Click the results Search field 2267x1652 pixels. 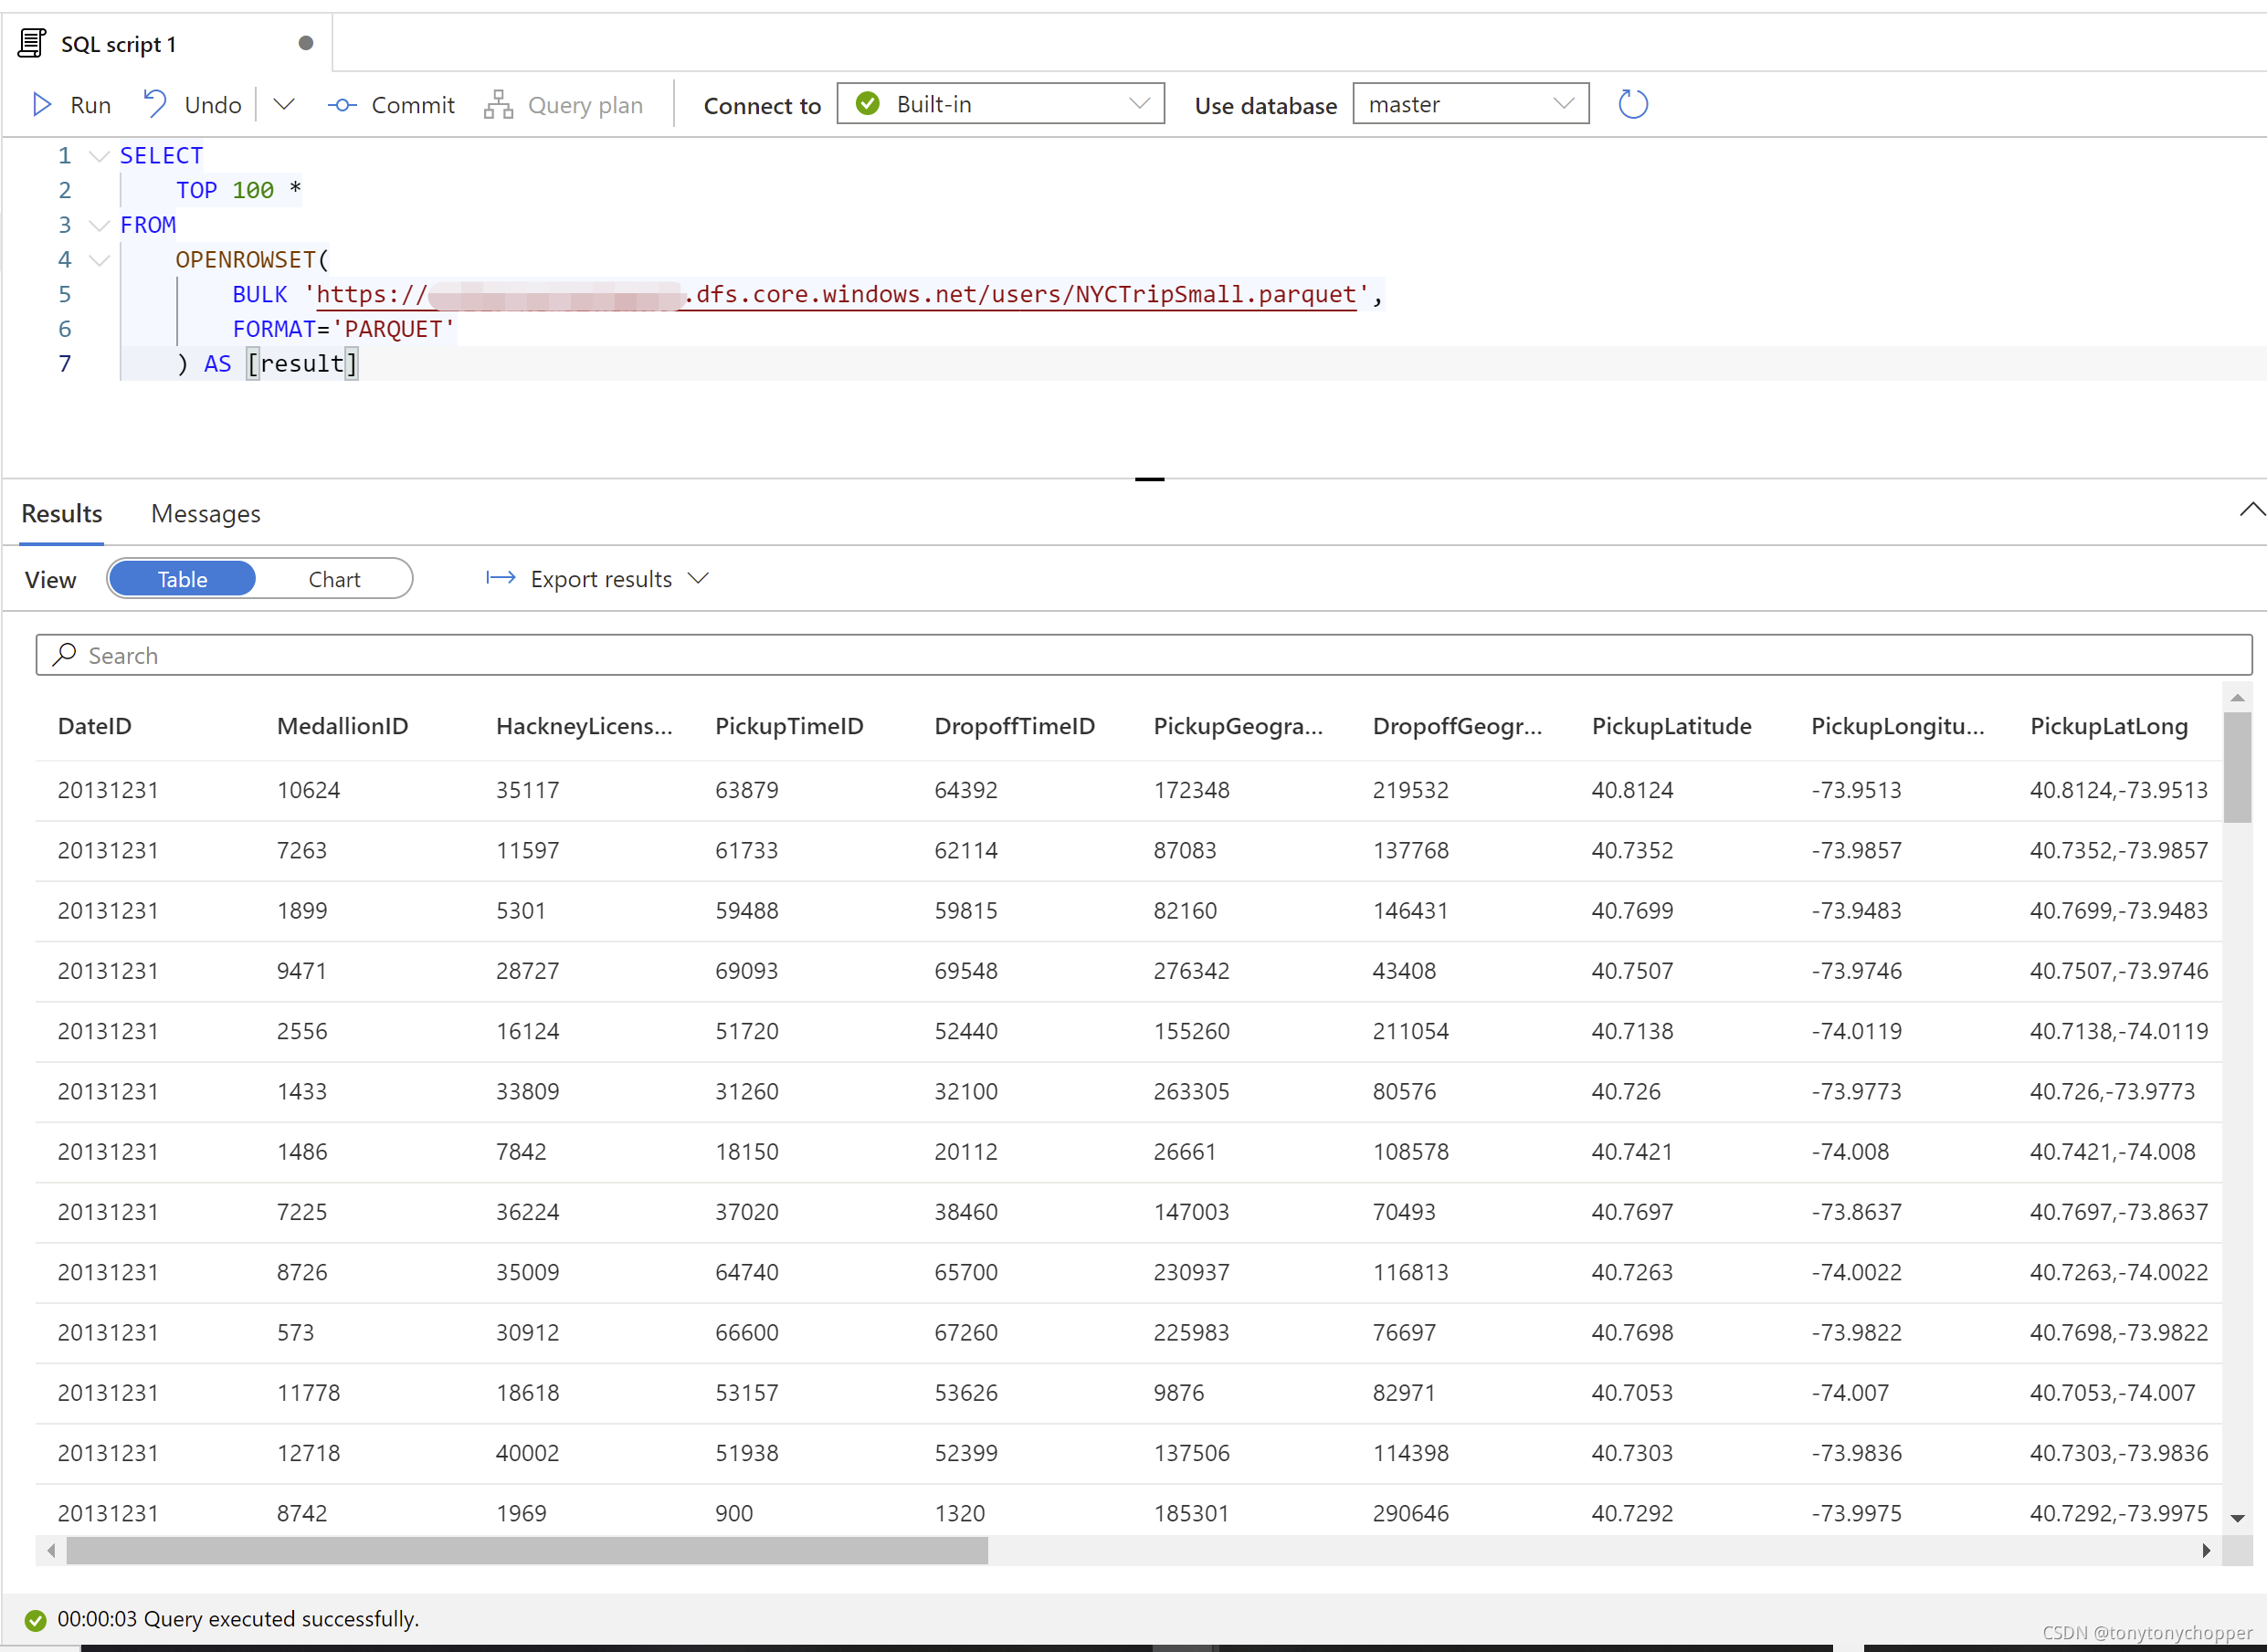tap(1143, 655)
